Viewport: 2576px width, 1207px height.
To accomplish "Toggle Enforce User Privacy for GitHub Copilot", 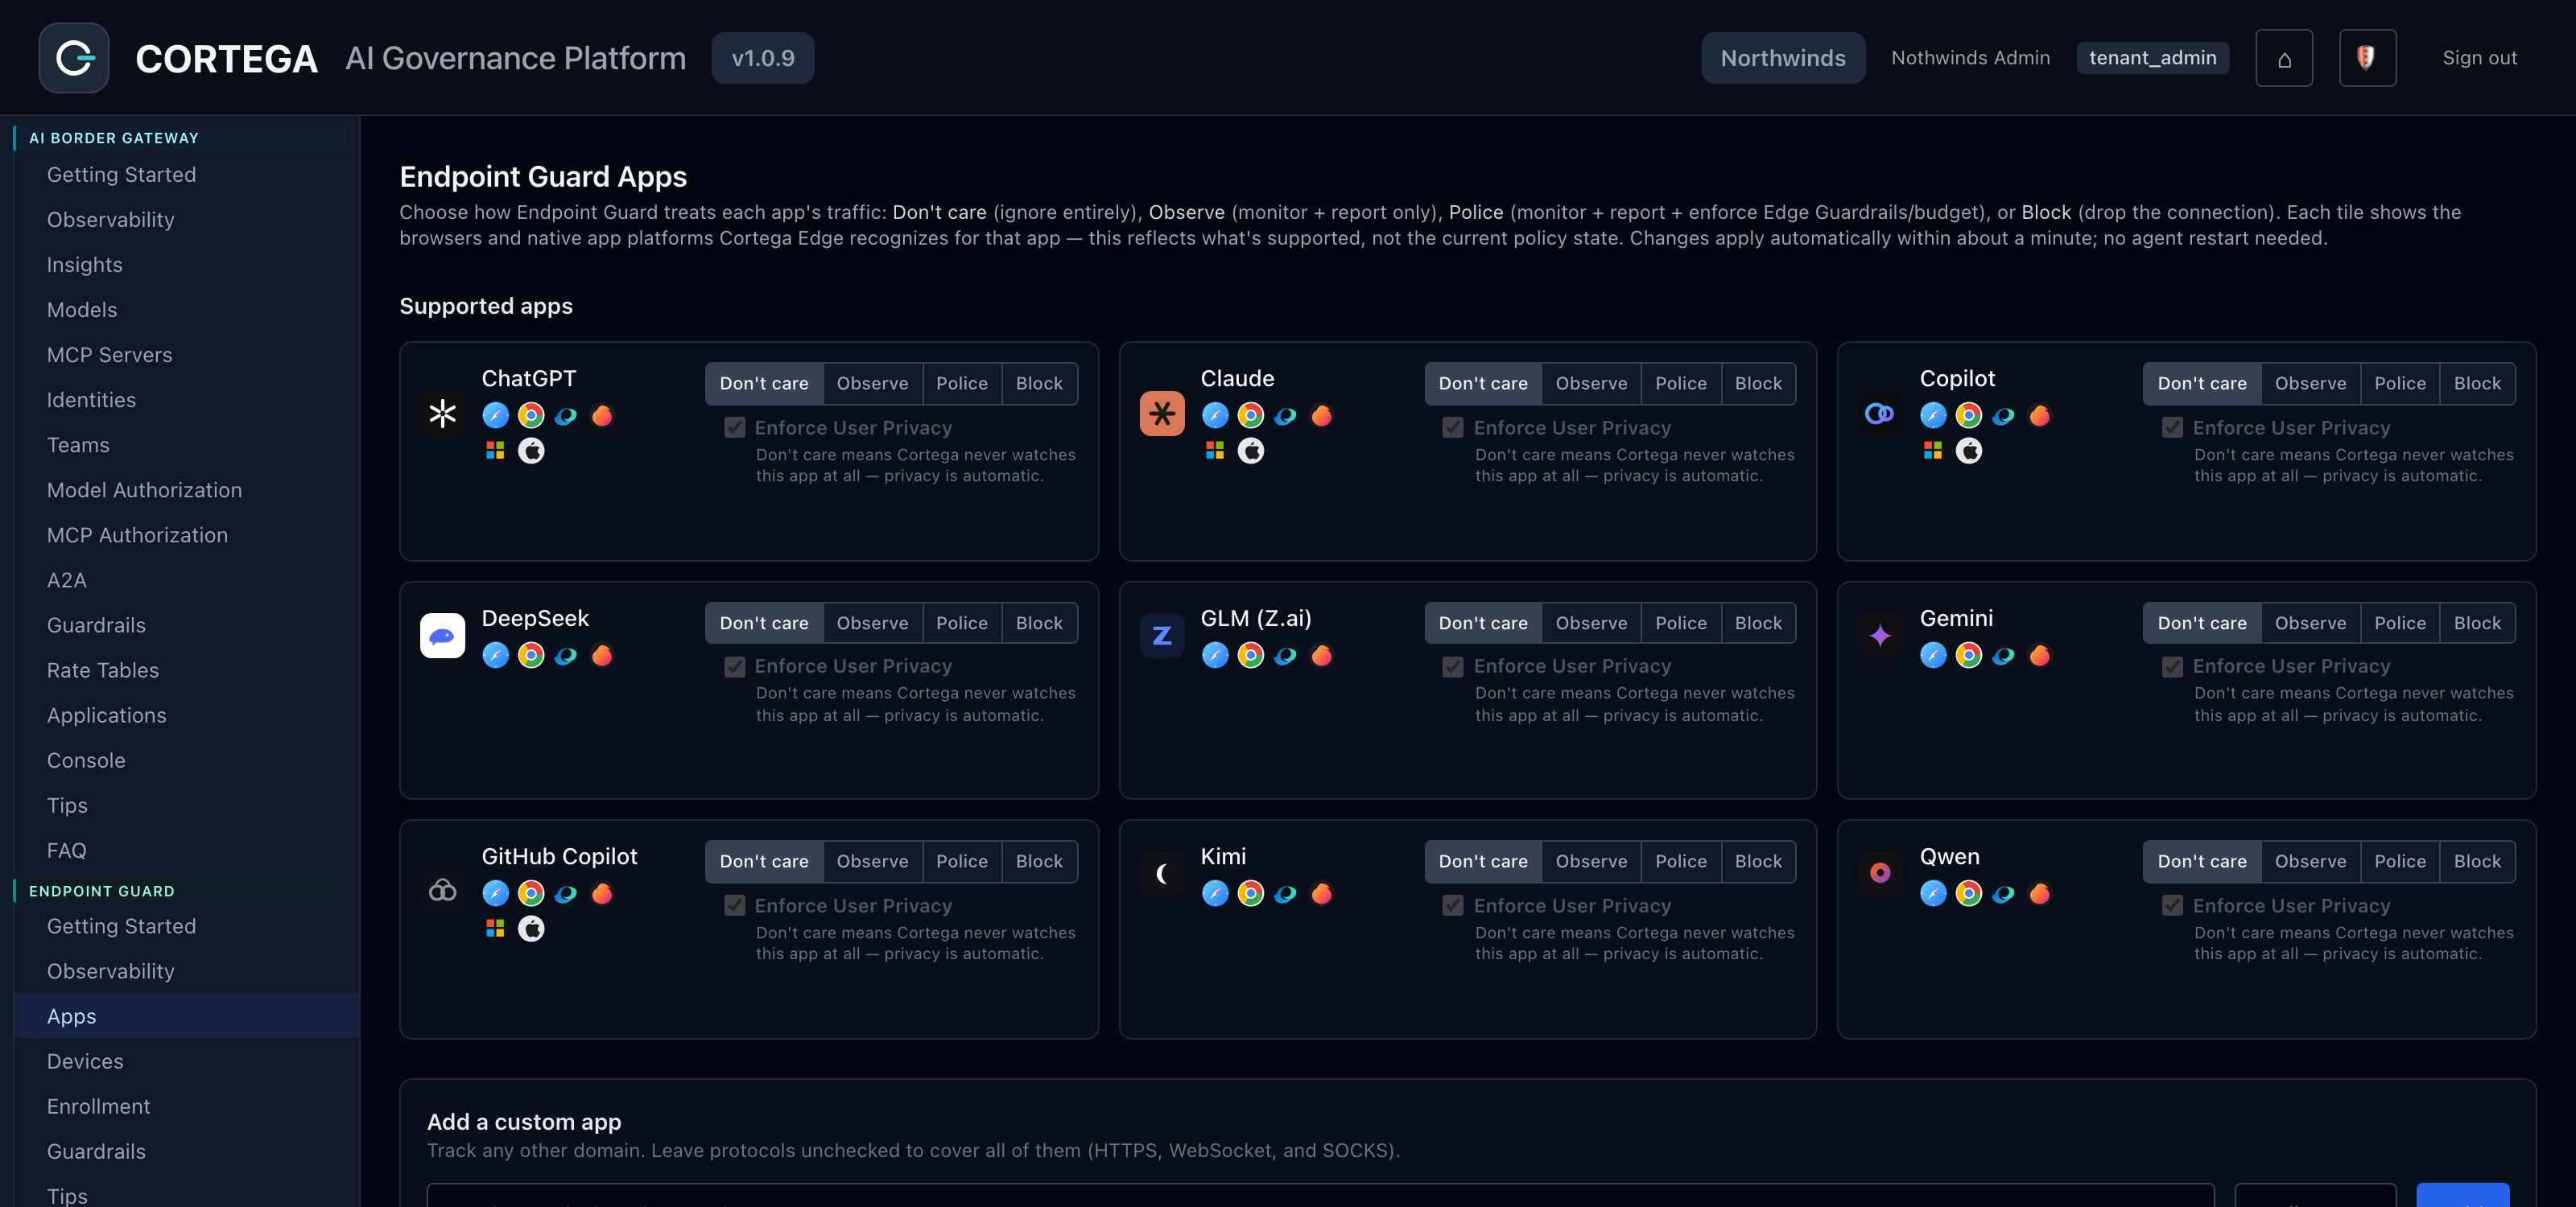I will (735, 905).
